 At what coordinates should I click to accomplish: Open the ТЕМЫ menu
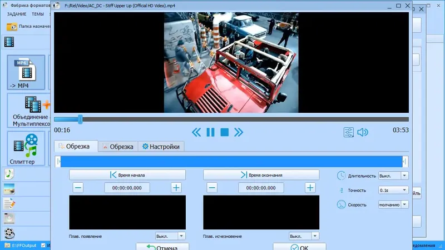[38, 14]
